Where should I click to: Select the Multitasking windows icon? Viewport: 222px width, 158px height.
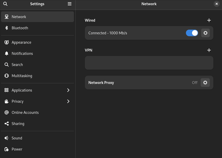pos(6,76)
